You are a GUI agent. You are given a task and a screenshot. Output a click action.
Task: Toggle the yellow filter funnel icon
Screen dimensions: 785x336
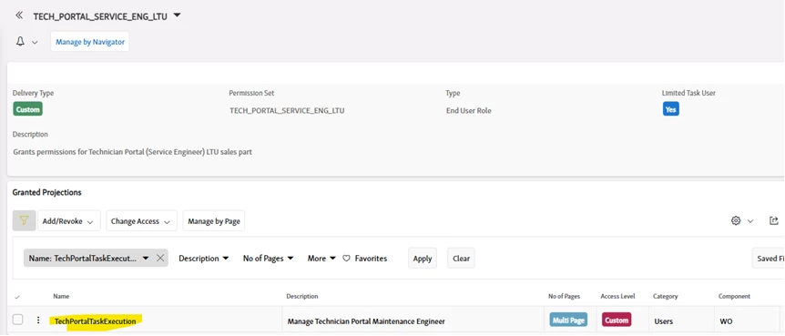[x=24, y=221]
